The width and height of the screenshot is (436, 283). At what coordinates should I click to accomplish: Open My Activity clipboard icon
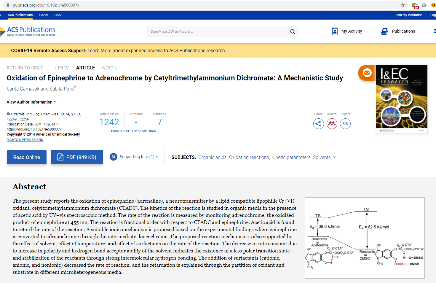(335, 31)
